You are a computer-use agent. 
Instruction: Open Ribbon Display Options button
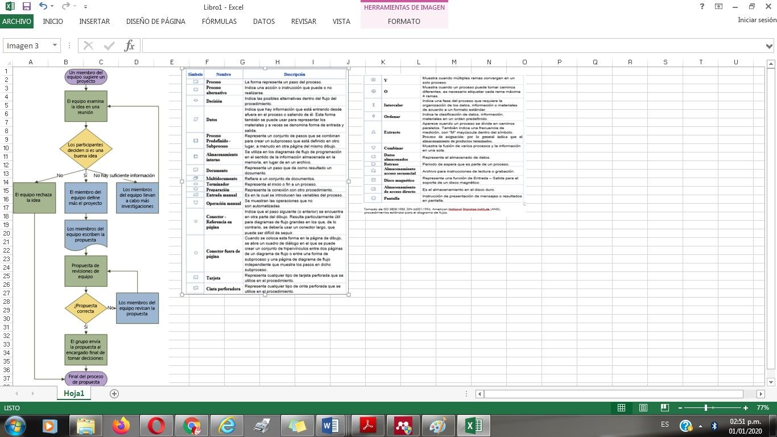719,6
